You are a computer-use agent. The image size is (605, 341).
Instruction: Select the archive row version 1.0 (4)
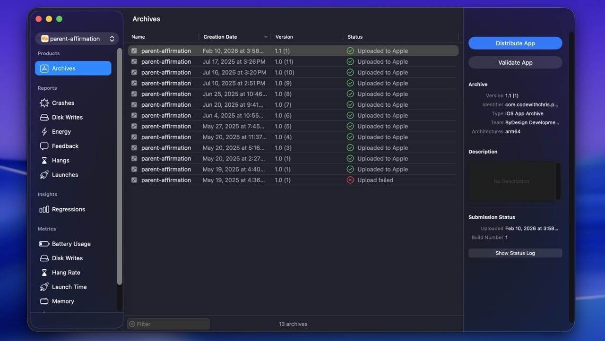pyautogui.click(x=293, y=137)
